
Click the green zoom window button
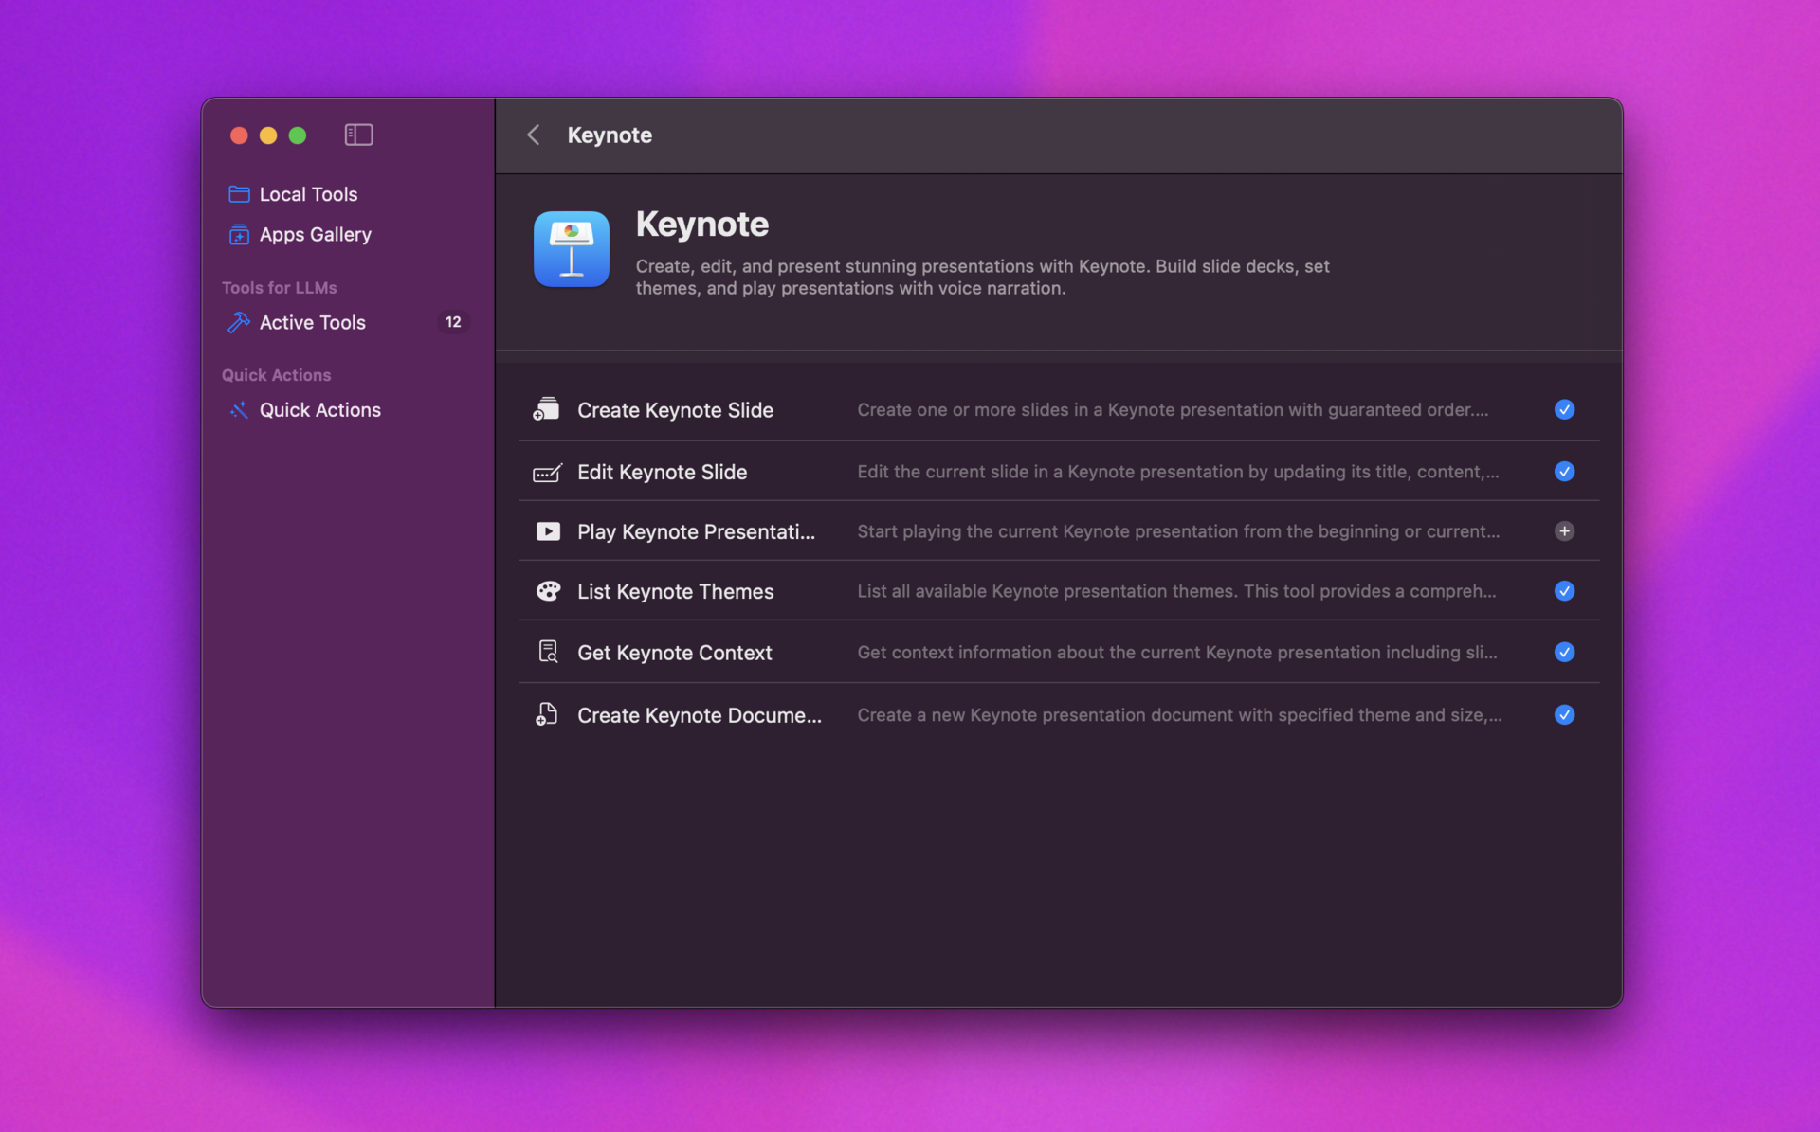pyautogui.click(x=298, y=135)
